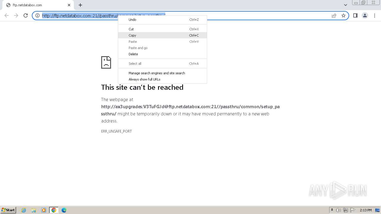381x214 pixels.
Task: Choose Undo from the context menu
Action: click(x=163, y=20)
